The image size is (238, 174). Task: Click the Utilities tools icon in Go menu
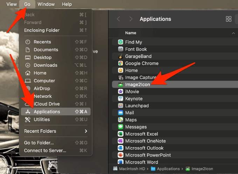pos(28,119)
